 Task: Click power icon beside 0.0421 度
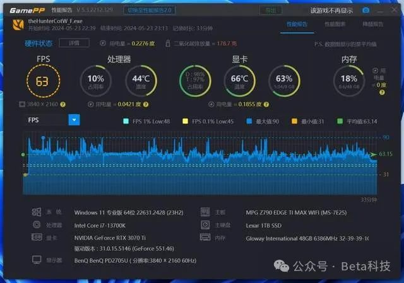90,105
